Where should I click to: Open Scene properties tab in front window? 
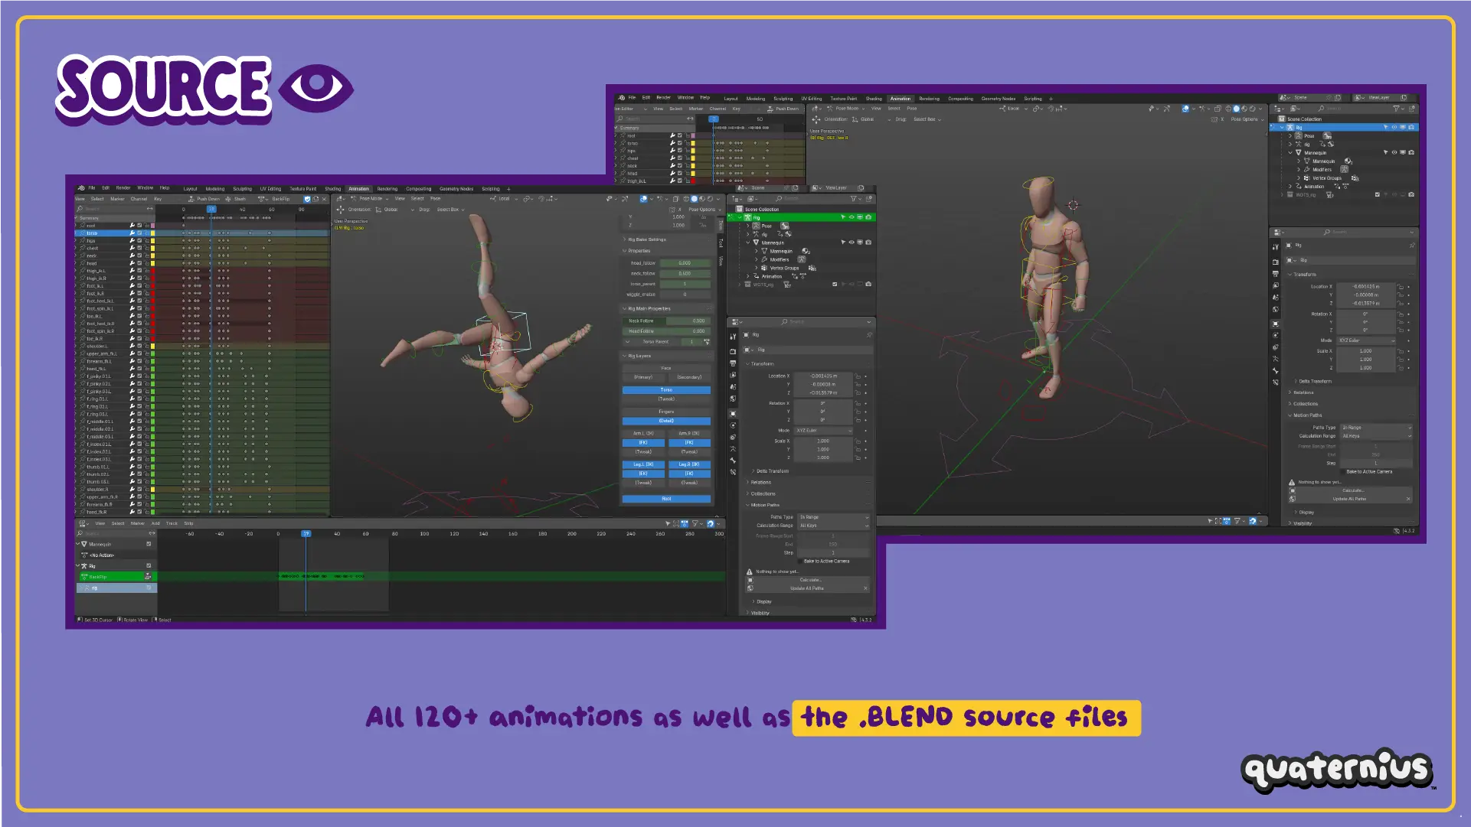733,387
